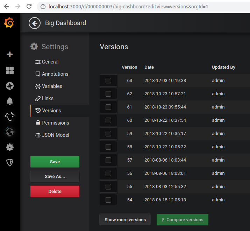Image resolution: width=250 pixels, height=231 pixels.
Task: Click the Updated By column header
Action: (223, 67)
